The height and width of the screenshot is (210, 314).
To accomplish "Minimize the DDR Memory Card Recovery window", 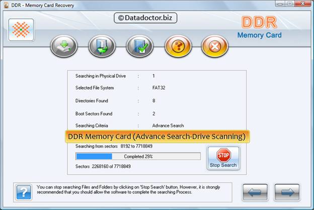I will click(280, 4).
